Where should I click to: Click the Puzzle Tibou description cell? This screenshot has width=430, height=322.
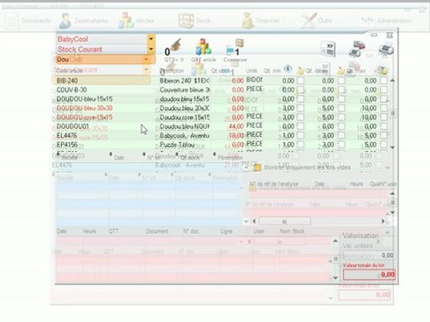tap(185, 145)
